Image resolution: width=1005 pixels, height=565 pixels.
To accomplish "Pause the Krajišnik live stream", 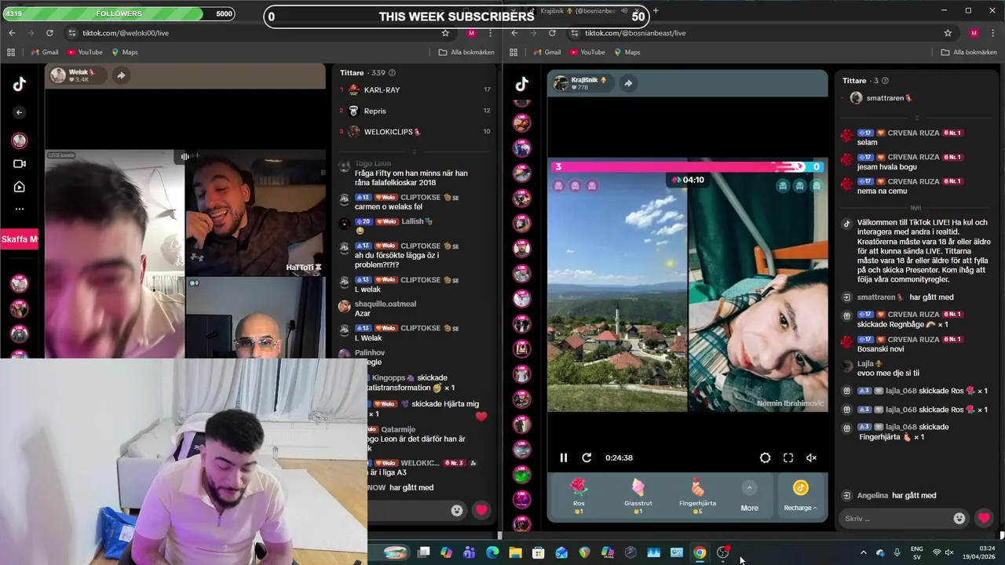I will click(563, 457).
